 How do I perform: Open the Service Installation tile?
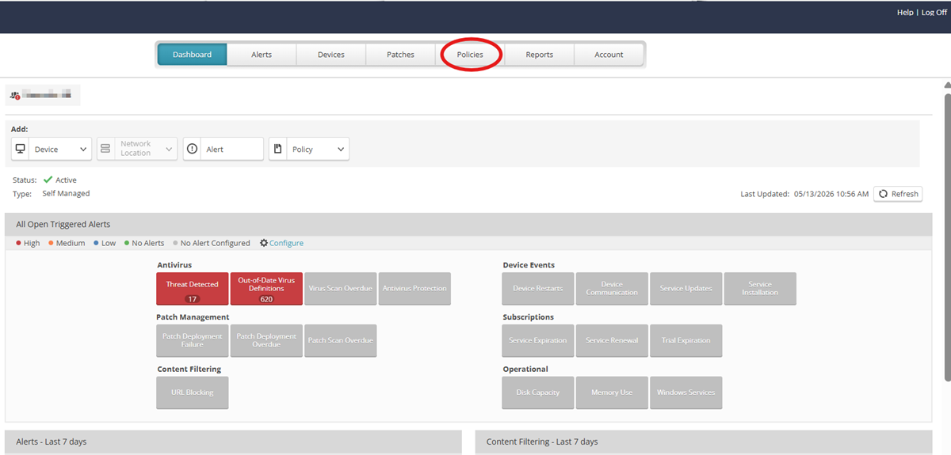[760, 289]
